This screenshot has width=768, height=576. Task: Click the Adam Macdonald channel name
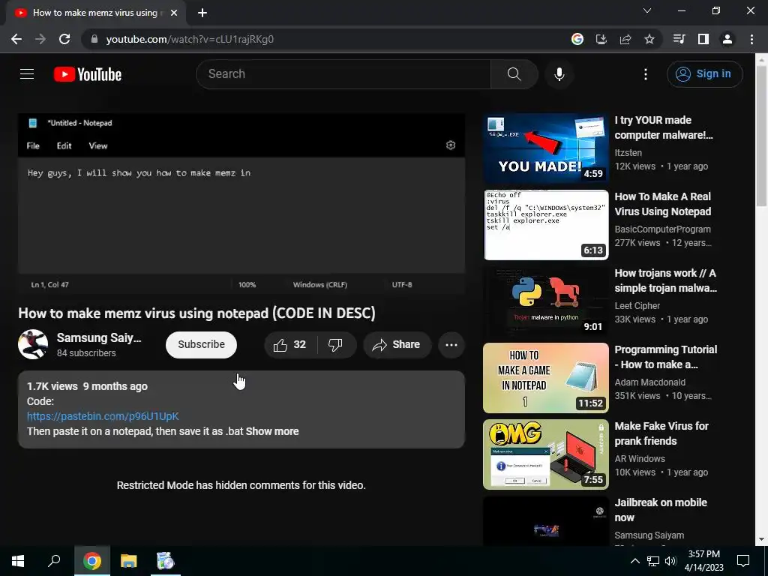pyautogui.click(x=650, y=382)
